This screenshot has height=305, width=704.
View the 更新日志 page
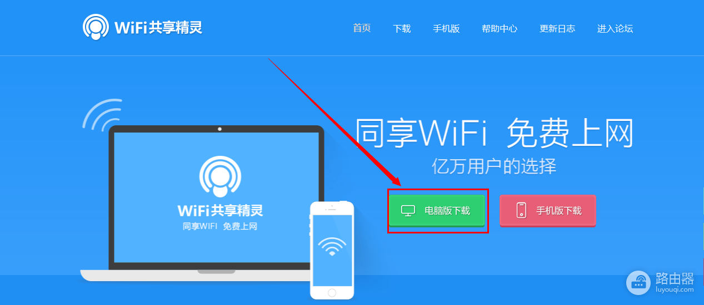pos(557,28)
